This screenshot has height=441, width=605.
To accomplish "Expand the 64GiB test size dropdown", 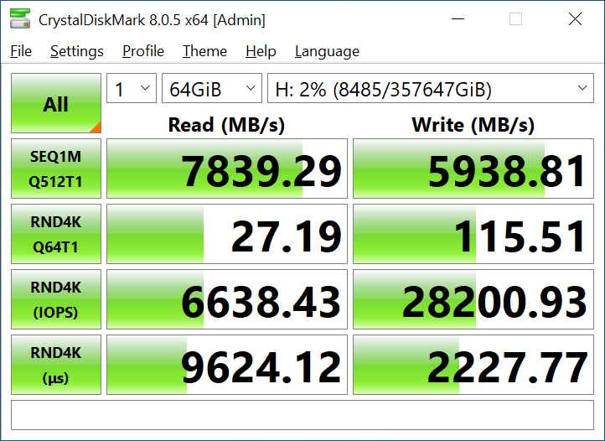I will click(x=211, y=90).
